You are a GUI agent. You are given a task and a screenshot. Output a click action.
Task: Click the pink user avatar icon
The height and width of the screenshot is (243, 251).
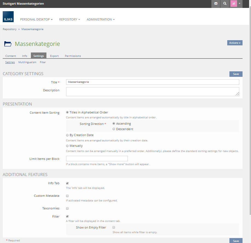234,4
